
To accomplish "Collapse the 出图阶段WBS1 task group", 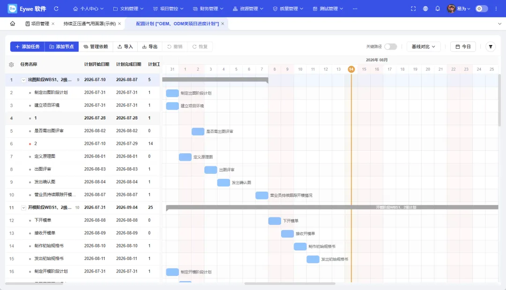I will click(x=23, y=80).
